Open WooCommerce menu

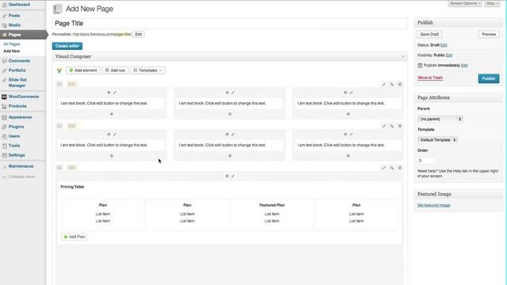(x=23, y=97)
